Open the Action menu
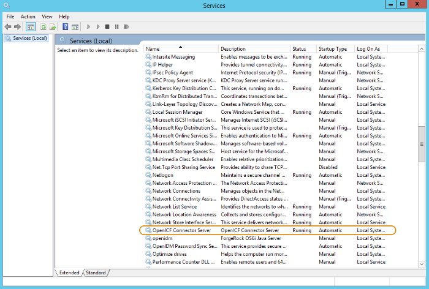Screen dimensions: 429x289 pos(28,17)
